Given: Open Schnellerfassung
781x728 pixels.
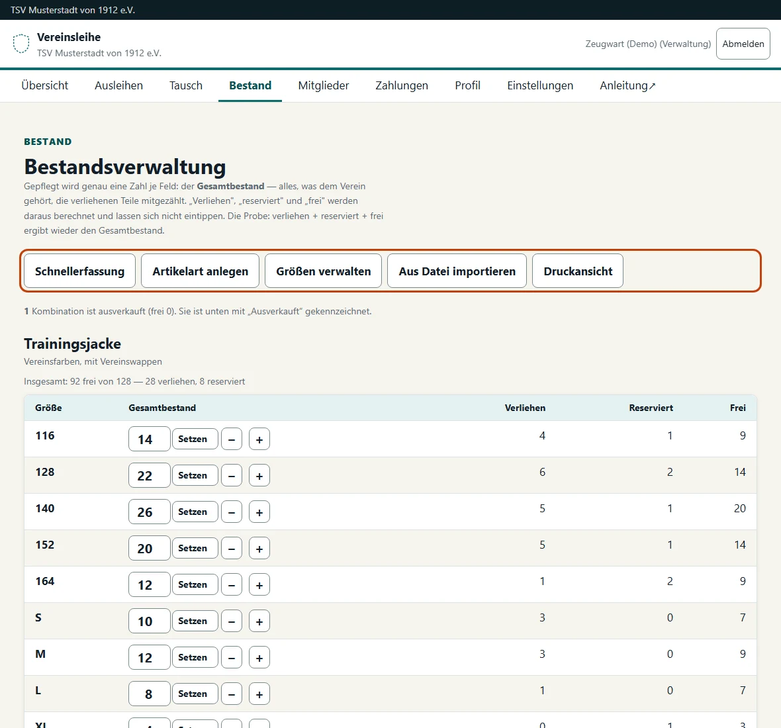Looking at the screenshot, I should click(x=79, y=271).
